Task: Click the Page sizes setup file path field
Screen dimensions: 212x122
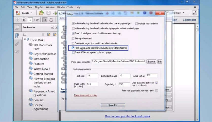Action: (x=118, y=62)
